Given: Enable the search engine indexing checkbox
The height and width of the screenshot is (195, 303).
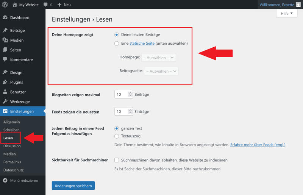Looking at the screenshot, I should pos(117,160).
